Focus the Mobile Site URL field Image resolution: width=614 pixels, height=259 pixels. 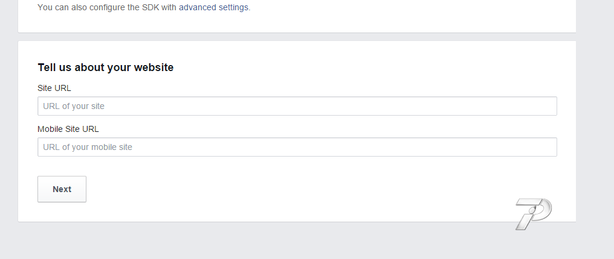coord(297,147)
